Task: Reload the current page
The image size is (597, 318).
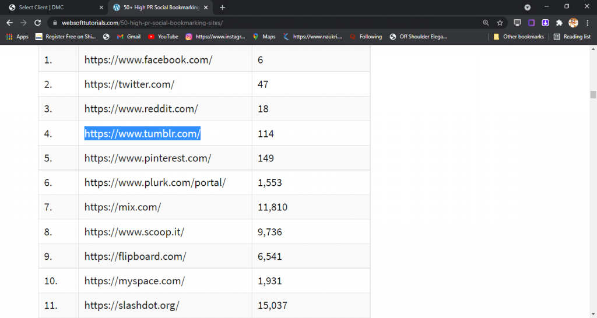Action: tap(37, 23)
